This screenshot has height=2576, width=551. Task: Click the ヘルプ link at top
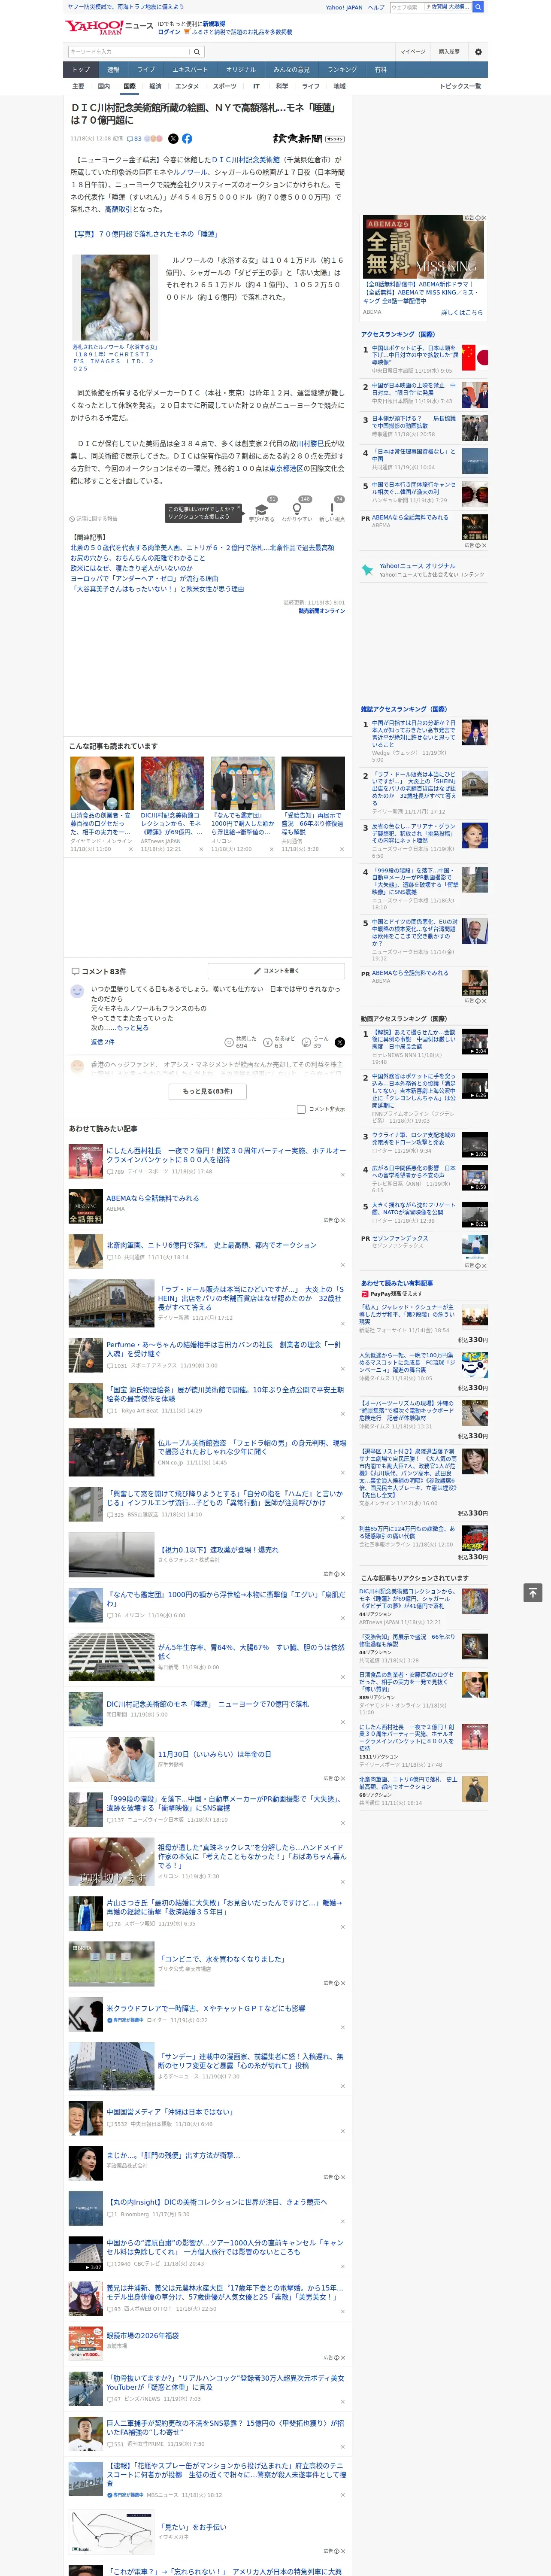coord(375,7)
